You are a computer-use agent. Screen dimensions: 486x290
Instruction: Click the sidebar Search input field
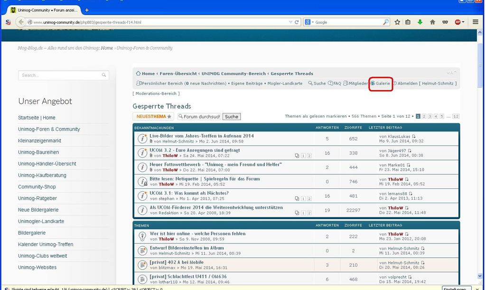pos(60,75)
